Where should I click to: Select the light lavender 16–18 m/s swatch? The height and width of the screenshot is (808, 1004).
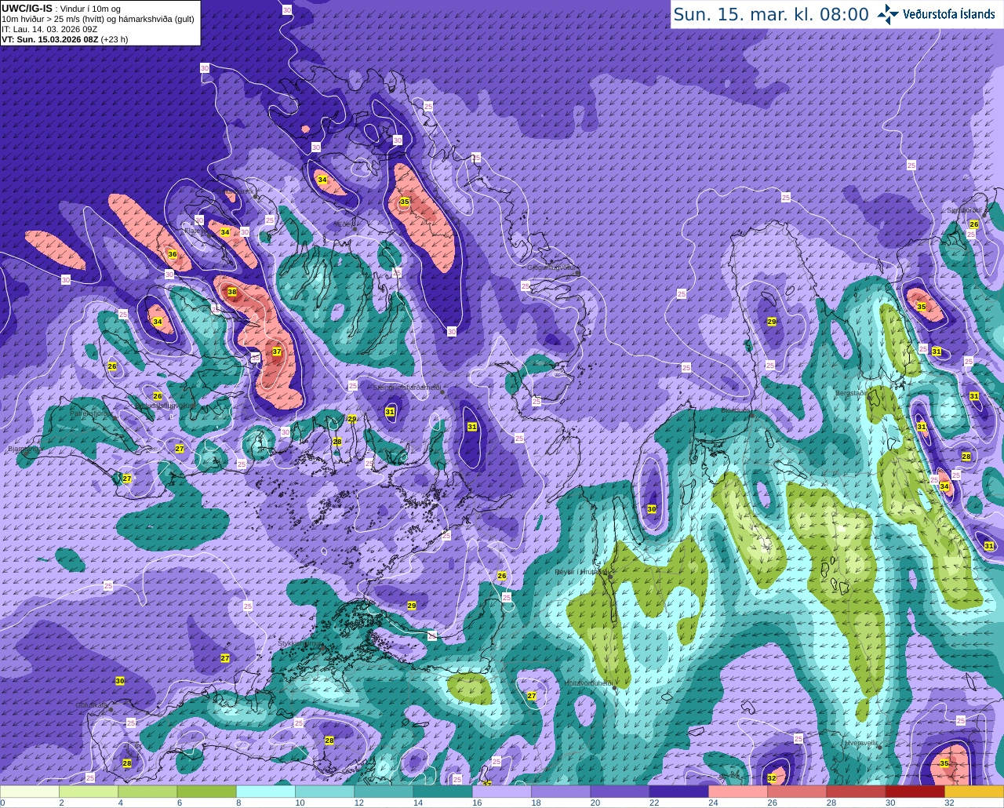click(502, 792)
